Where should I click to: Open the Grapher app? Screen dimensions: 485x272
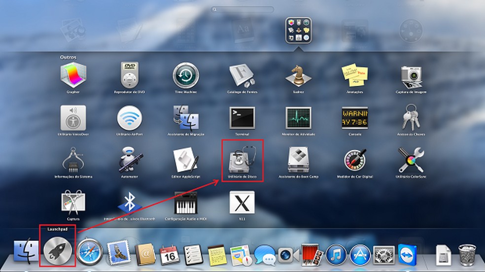(x=73, y=75)
